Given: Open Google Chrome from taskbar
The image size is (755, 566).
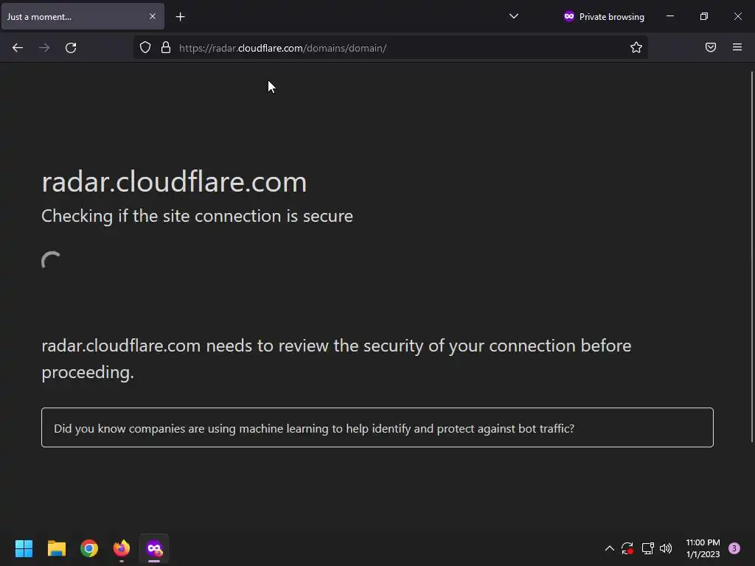Looking at the screenshot, I should 89,548.
